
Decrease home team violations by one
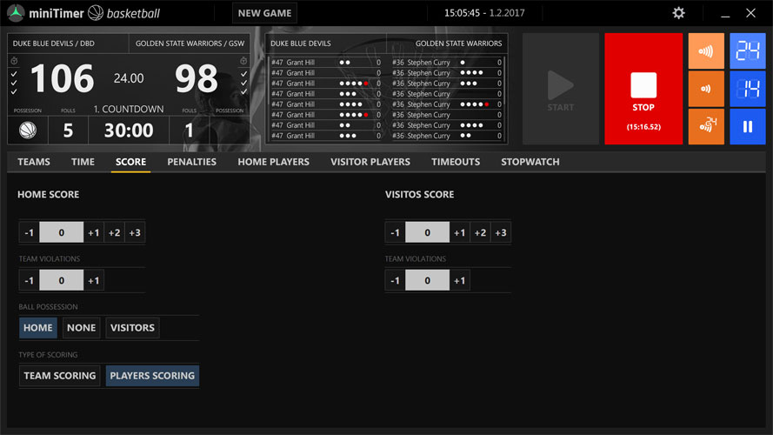click(29, 281)
